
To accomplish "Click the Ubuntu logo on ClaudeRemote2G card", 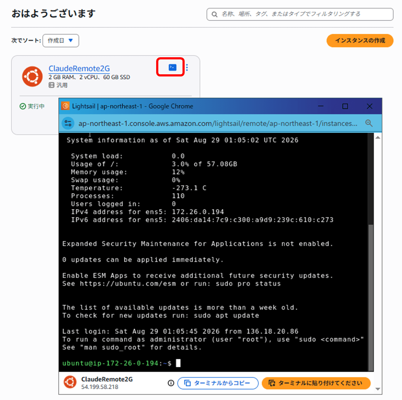I will 32,76.
